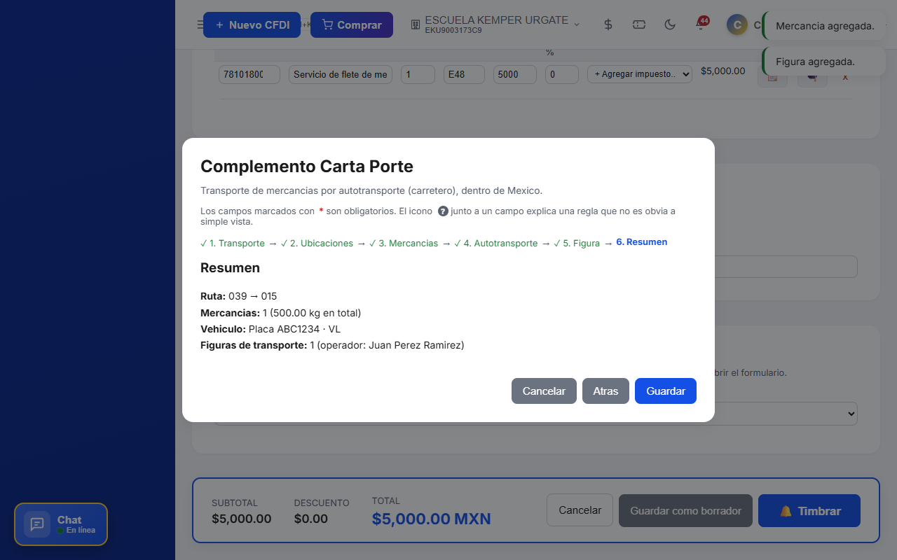Open the user avatar circle with letter C
The height and width of the screenshot is (560, 897).
pyautogui.click(x=737, y=25)
